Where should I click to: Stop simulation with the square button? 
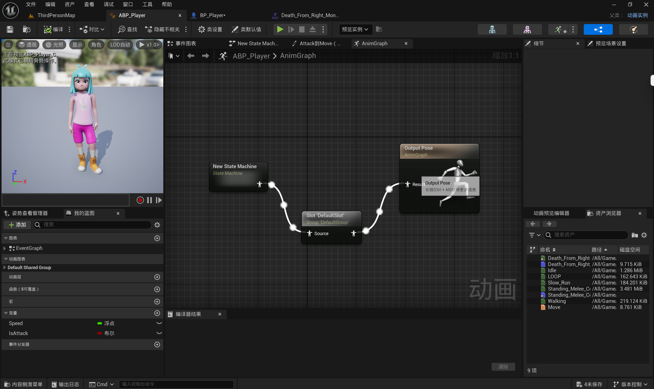point(302,29)
